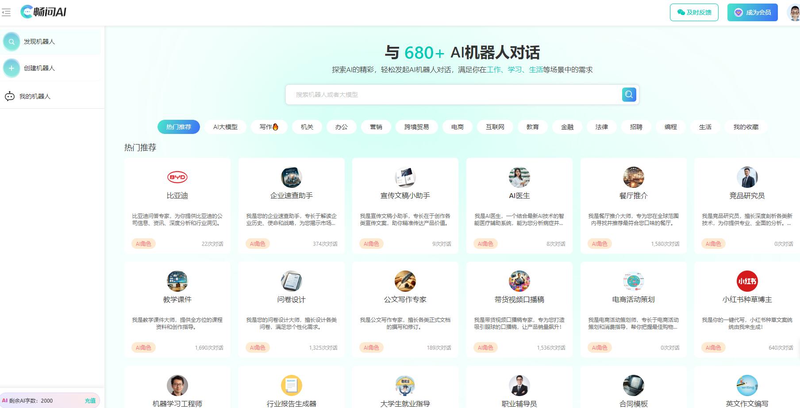Switch to the 写作 category
Viewport: 800px width, 408px height.
click(x=269, y=127)
